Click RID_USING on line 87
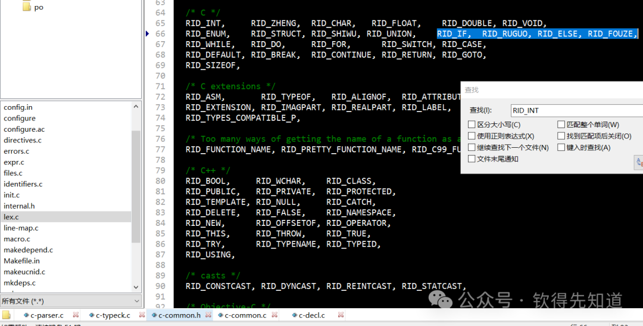Viewport: 643px width, 326px height. [208, 255]
